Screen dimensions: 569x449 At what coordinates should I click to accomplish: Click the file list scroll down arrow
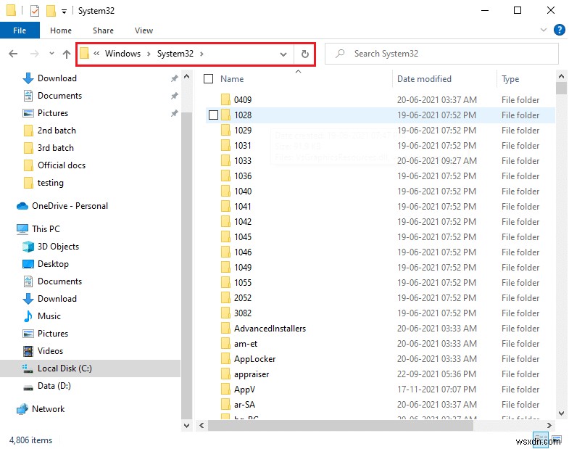coord(561,413)
